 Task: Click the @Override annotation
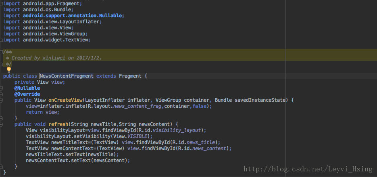pos(27,94)
